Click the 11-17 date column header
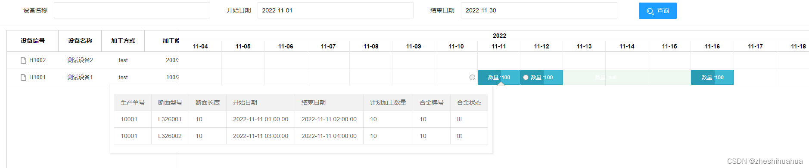 click(x=755, y=47)
